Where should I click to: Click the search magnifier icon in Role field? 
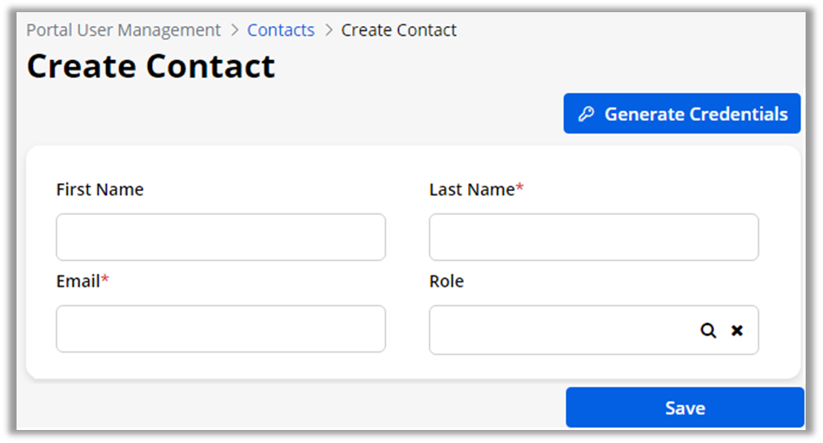[708, 331]
